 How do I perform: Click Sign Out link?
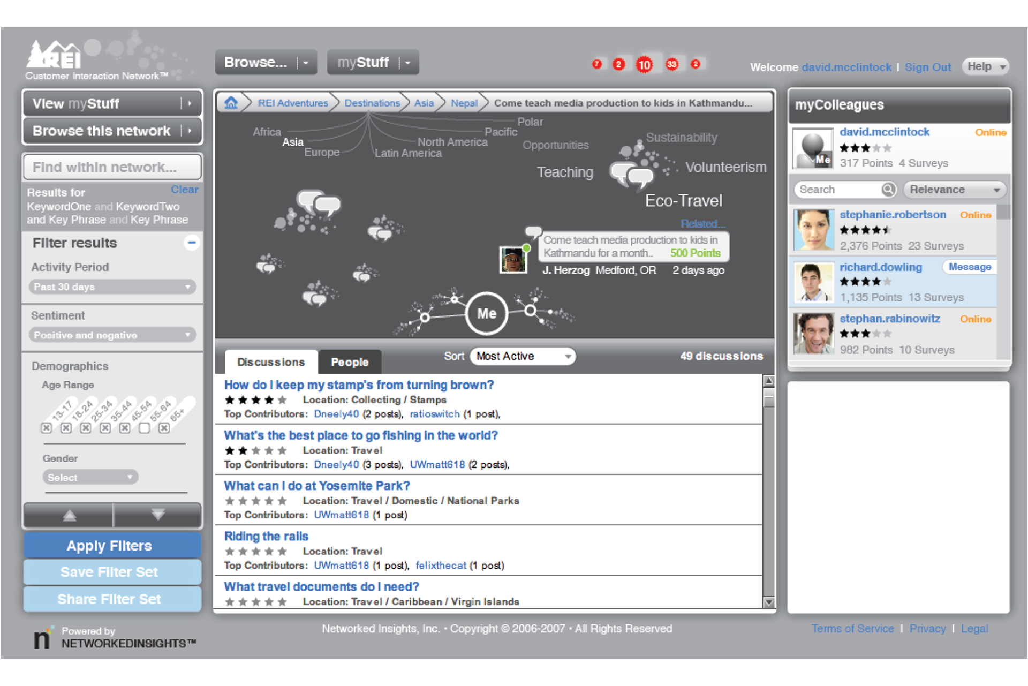[927, 67]
